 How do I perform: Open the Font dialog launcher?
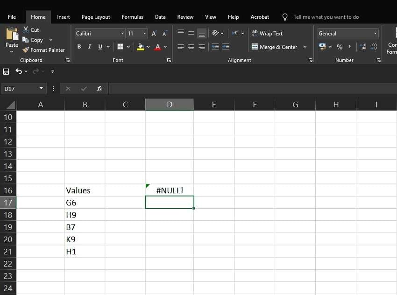click(x=169, y=60)
